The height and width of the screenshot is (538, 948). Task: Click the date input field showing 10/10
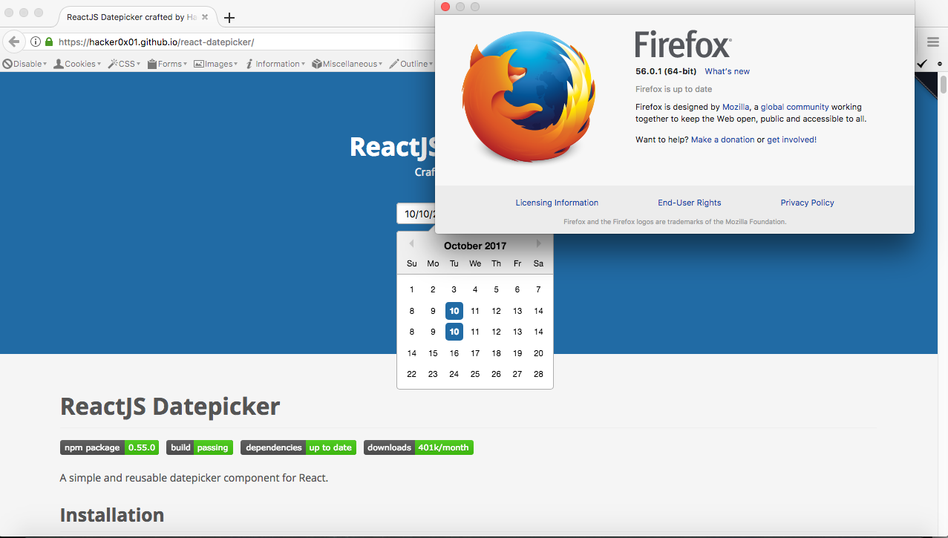click(416, 214)
